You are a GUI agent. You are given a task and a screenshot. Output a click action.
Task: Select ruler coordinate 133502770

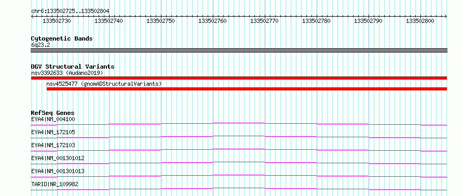264,21
